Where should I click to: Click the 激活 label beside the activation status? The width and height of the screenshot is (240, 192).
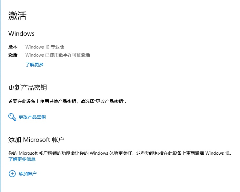(x=13, y=55)
